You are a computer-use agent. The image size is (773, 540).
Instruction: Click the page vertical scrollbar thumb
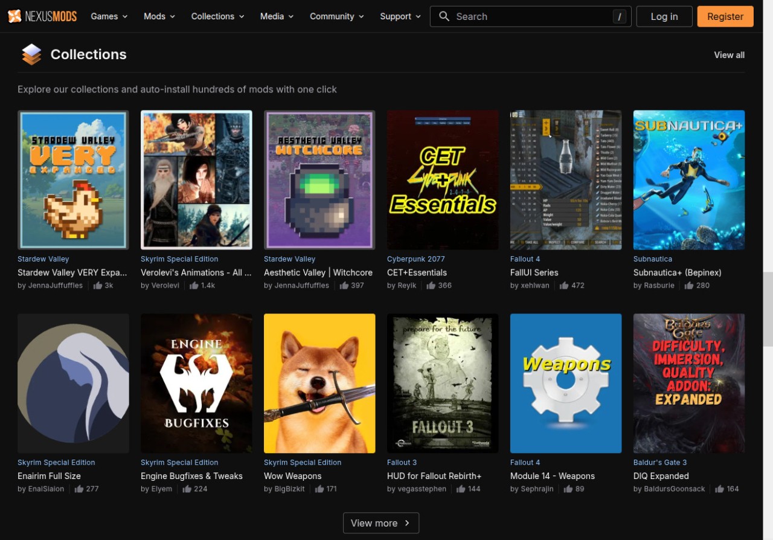click(x=768, y=308)
